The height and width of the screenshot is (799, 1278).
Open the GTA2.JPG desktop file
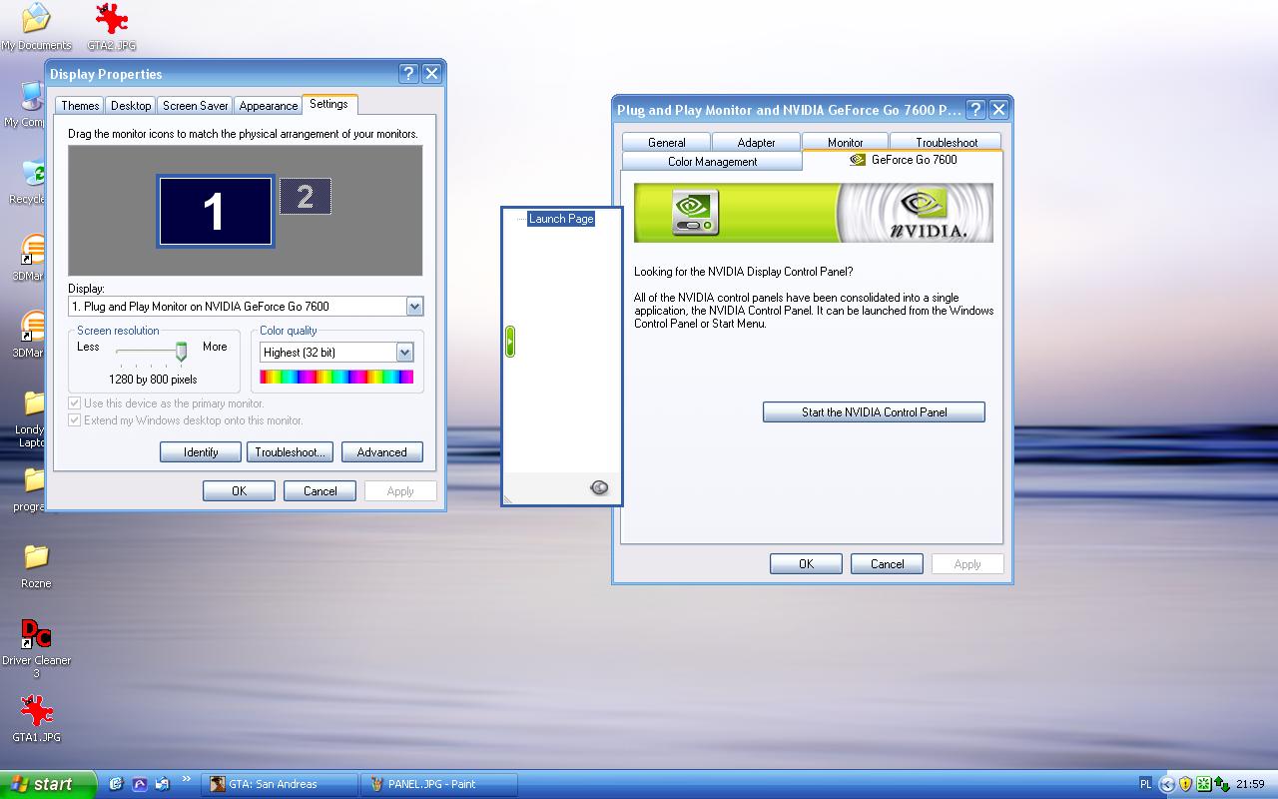tap(112, 27)
